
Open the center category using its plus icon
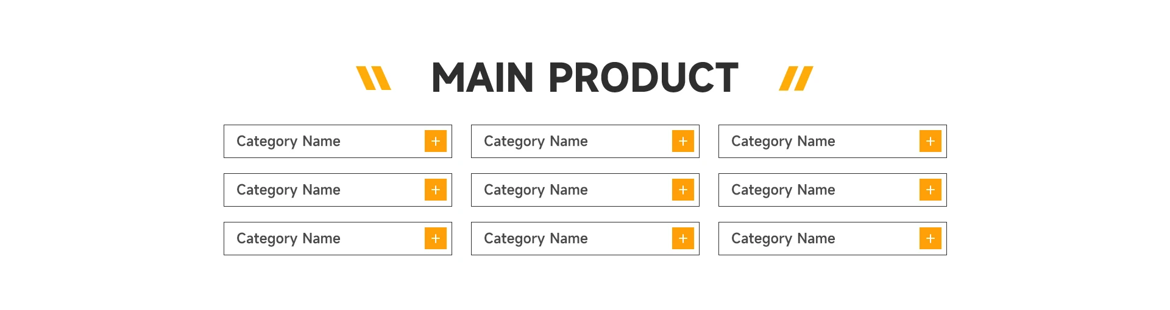tap(683, 190)
